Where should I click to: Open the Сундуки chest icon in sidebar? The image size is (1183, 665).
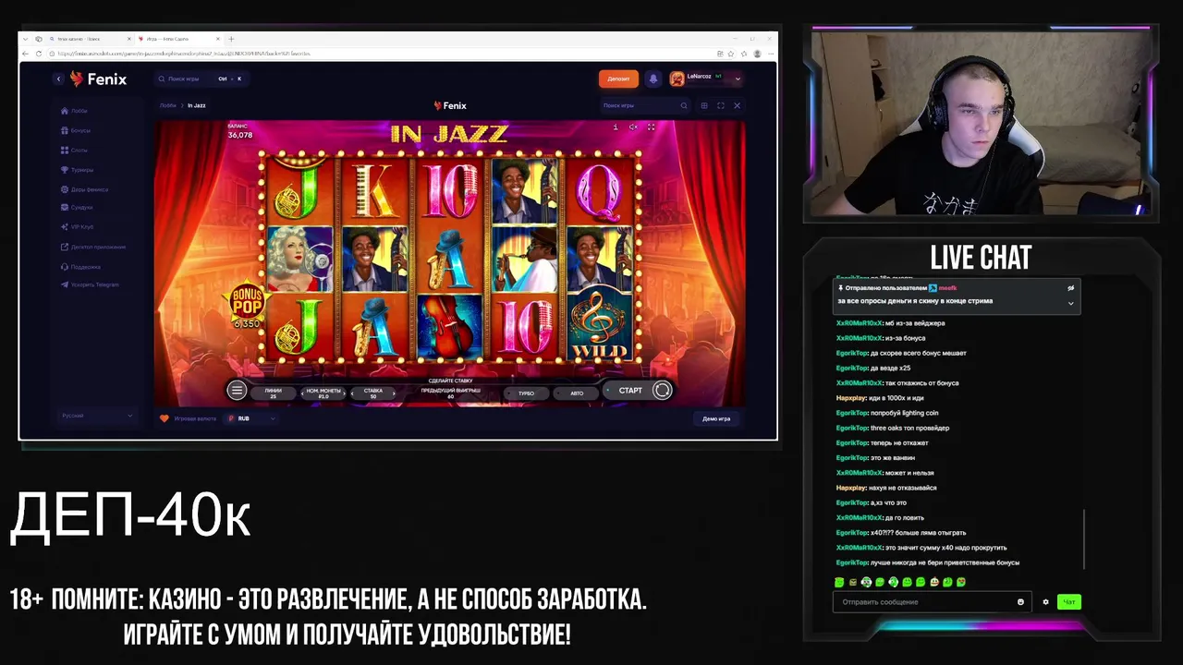pos(65,208)
